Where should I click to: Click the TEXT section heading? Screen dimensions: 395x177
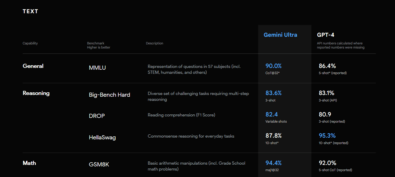[x=30, y=11]
